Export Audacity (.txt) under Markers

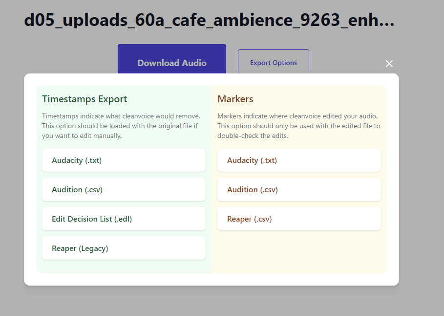(299, 160)
